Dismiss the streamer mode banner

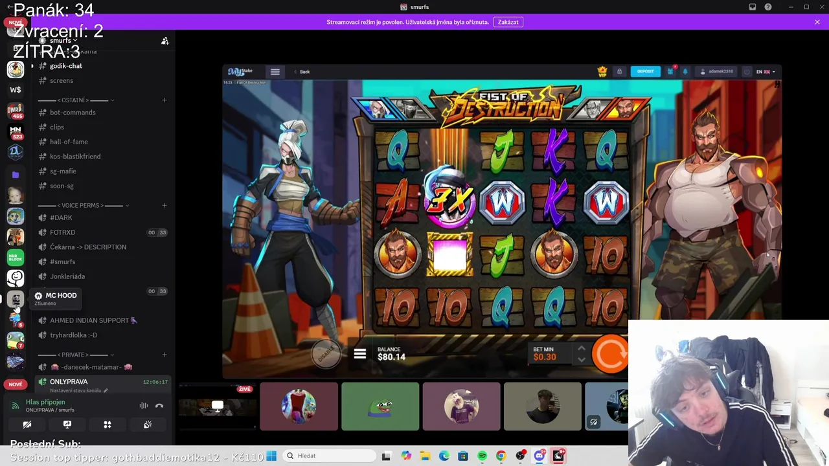tap(817, 22)
